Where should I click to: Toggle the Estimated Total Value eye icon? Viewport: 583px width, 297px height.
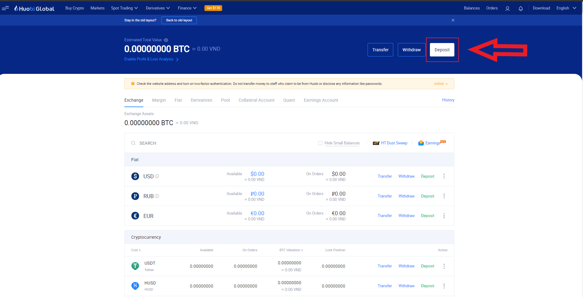click(x=166, y=40)
